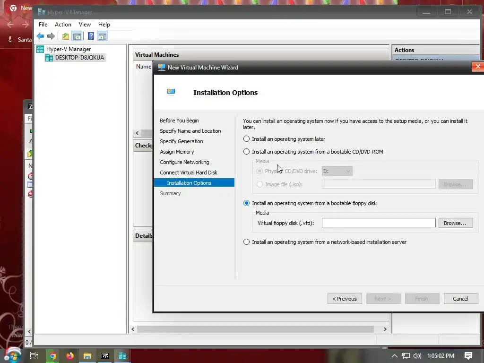Go to Summary wizard step

coord(170,193)
